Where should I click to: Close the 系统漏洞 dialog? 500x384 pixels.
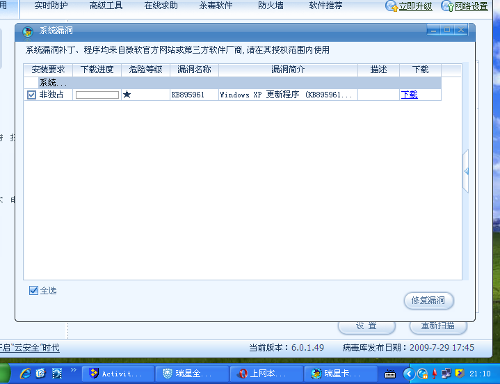tap(461, 30)
